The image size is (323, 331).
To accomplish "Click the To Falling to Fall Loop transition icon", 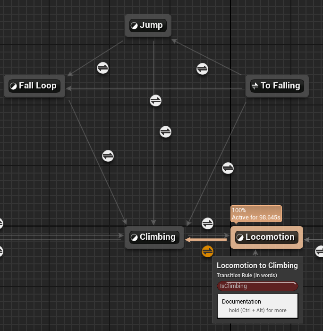I will tap(155, 100).
